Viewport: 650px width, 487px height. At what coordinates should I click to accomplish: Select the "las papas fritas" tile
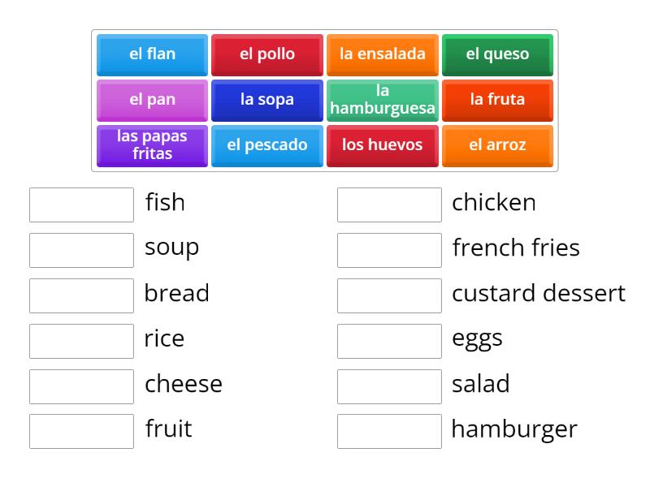pyautogui.click(x=151, y=145)
